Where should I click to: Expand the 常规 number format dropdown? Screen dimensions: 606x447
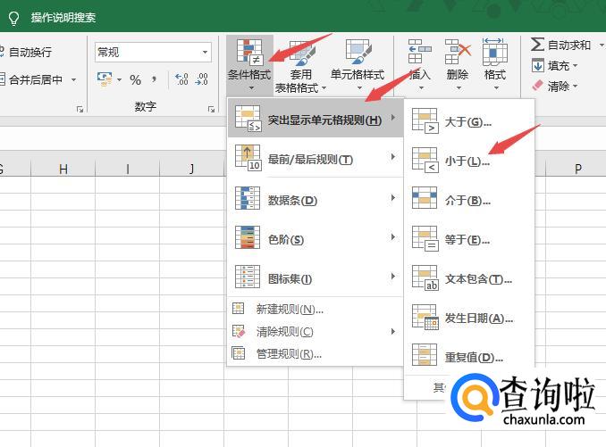pos(205,52)
